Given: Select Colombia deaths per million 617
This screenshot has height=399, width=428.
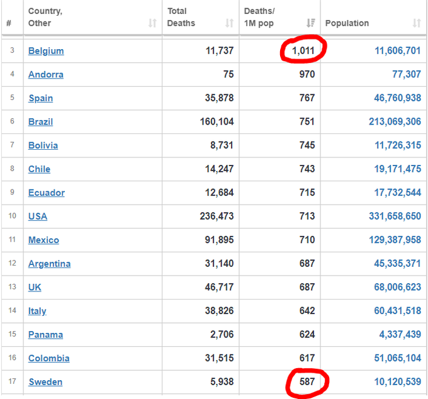Looking at the screenshot, I should pyautogui.click(x=307, y=358).
